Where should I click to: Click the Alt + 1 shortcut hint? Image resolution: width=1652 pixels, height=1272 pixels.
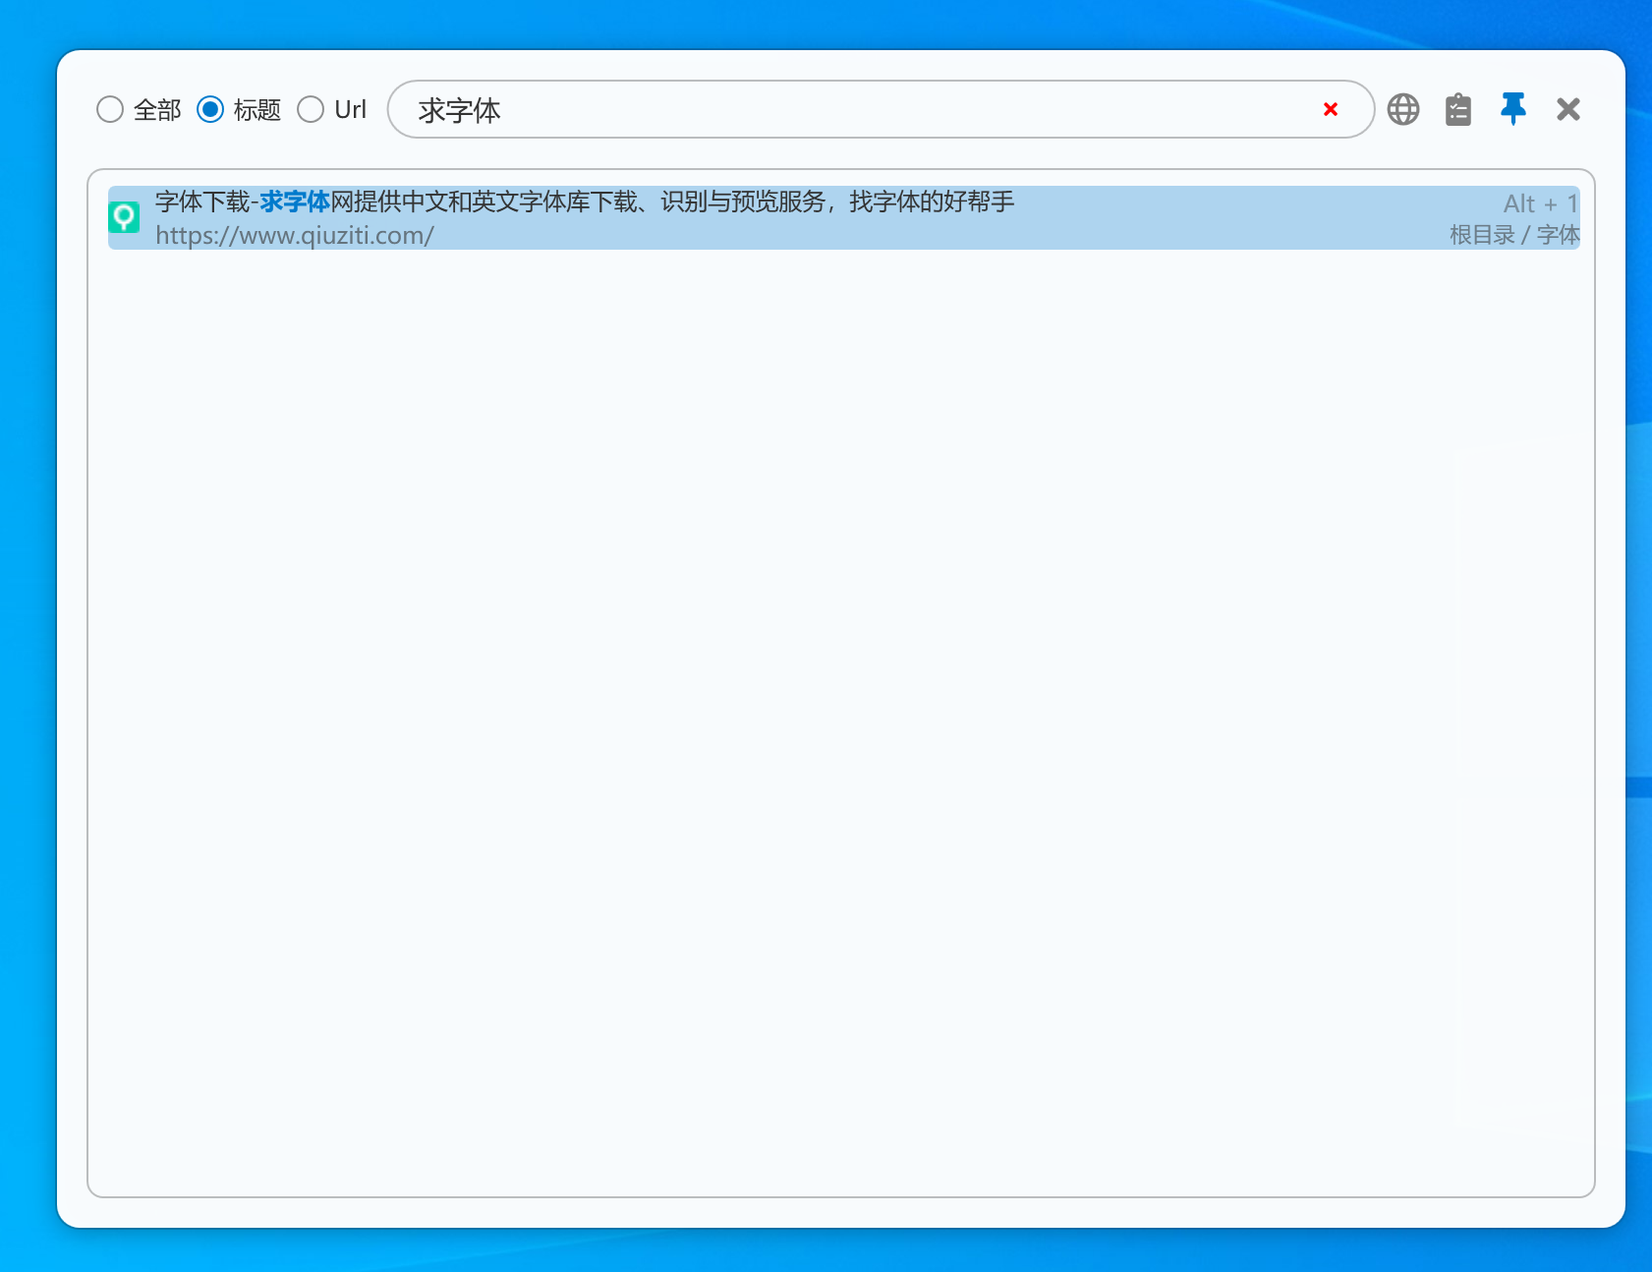1540,203
